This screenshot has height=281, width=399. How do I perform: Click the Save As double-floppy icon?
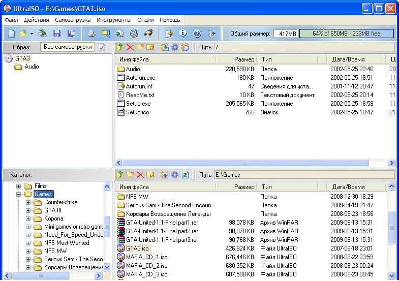pyautogui.click(x=72, y=34)
